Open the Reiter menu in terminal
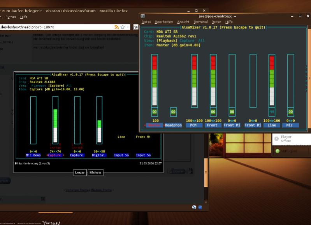 click(216, 22)
